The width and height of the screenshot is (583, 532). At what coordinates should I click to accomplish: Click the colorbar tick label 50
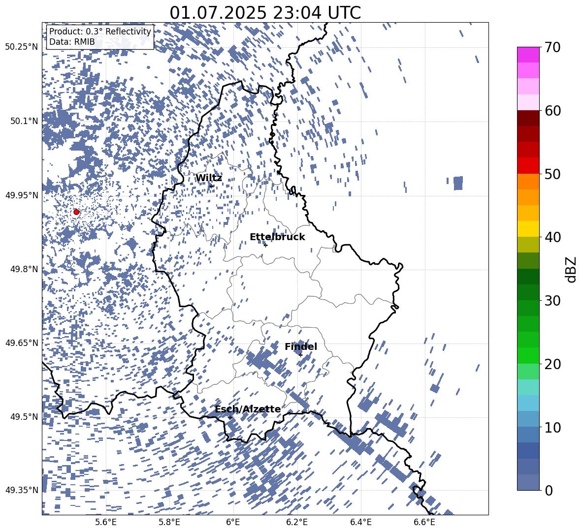point(553,174)
